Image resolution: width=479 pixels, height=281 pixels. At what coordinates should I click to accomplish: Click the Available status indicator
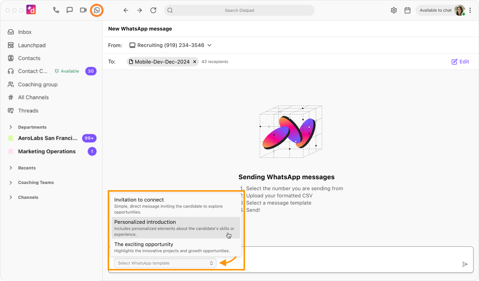tap(67, 71)
